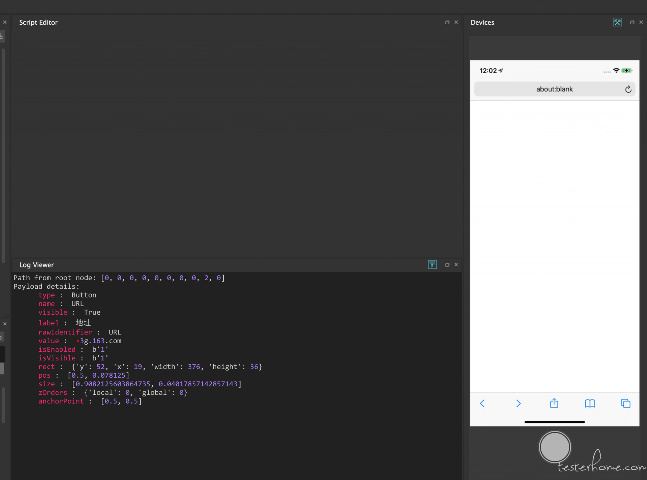Close the Devices panel
Image resolution: width=647 pixels, height=480 pixels.
click(641, 22)
